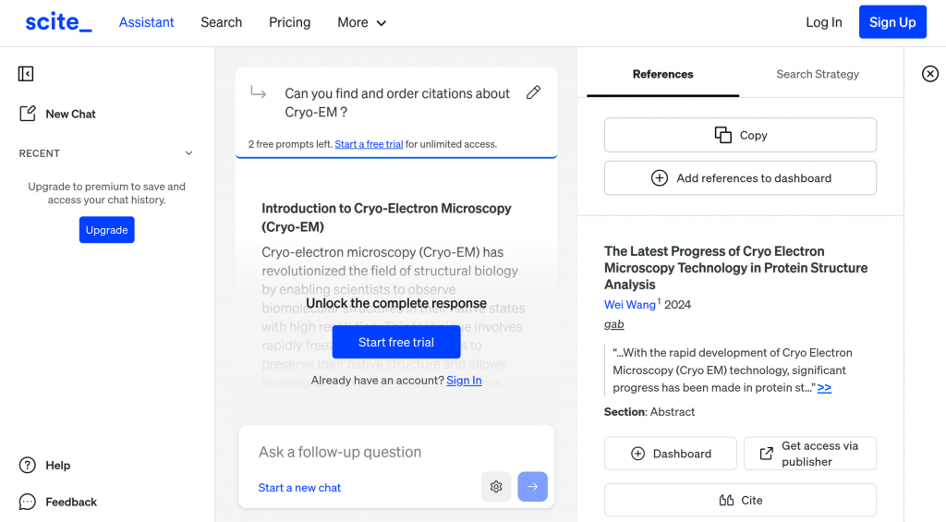946x522 pixels.
Task: Click the Help question mark icon
Action: coord(28,466)
